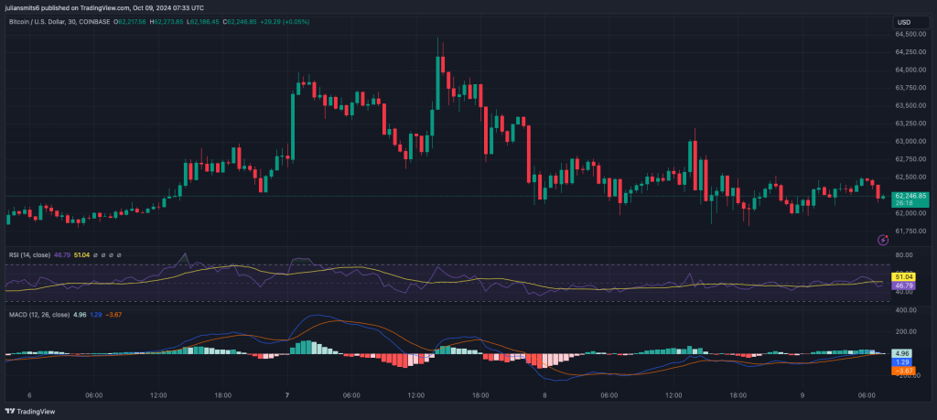Click the blue MACD axis label 1.29
This screenshot has width=937, height=420.
coord(900,362)
